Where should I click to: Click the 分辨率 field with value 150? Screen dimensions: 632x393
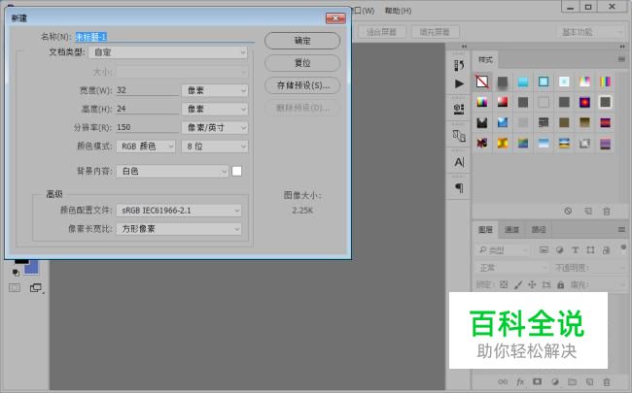pos(147,127)
